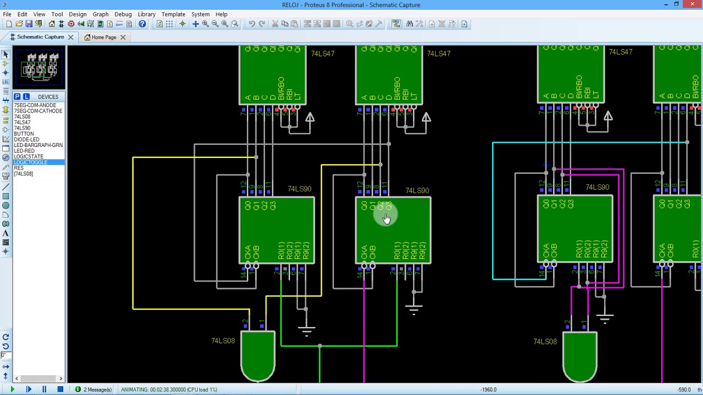Select the 2D graphics line tool

[5, 187]
